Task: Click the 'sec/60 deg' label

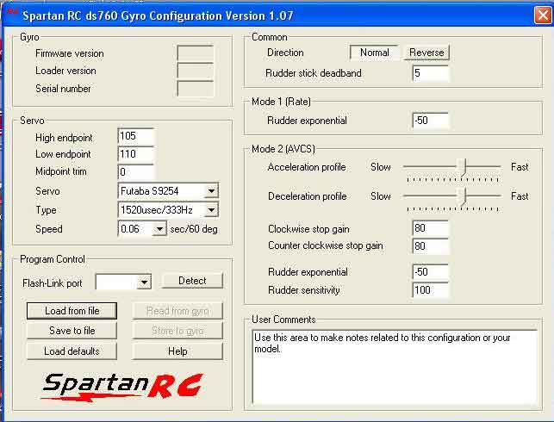Action: tap(194, 229)
